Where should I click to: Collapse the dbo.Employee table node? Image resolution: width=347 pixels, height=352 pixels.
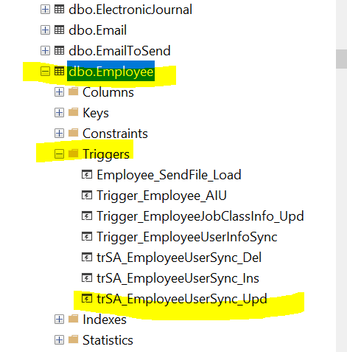tap(45, 72)
